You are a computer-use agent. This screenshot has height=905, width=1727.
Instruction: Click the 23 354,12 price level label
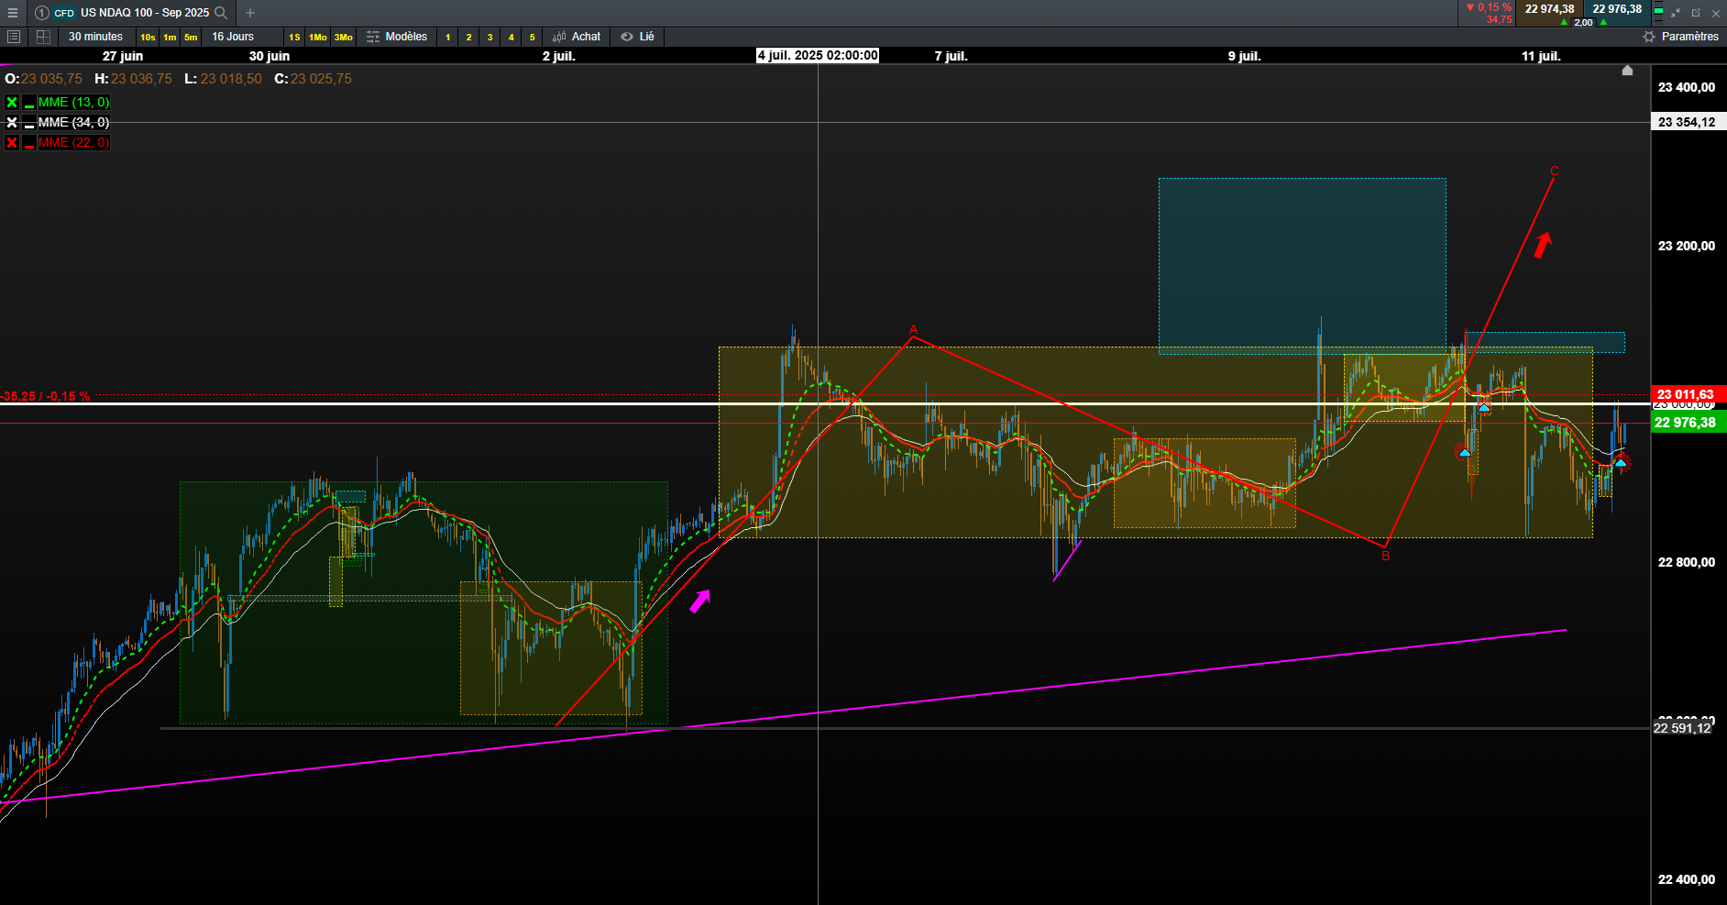click(1688, 122)
